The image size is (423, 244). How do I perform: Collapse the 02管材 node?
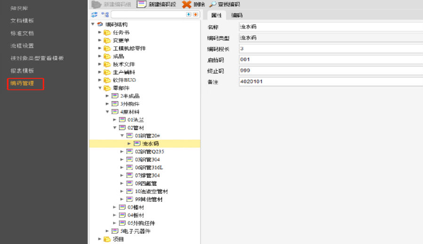pos(115,128)
